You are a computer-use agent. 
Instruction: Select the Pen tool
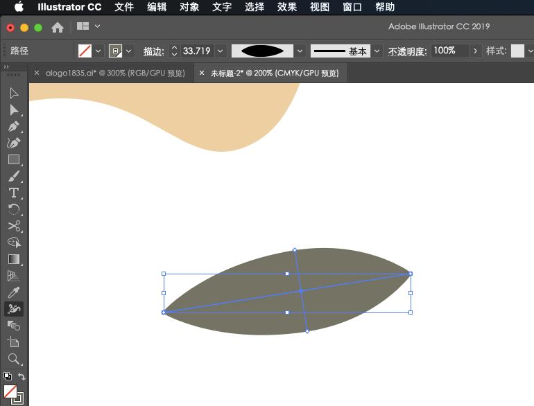click(14, 126)
